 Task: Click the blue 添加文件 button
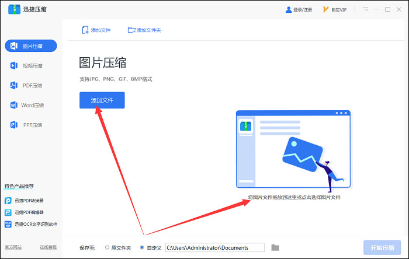point(102,100)
